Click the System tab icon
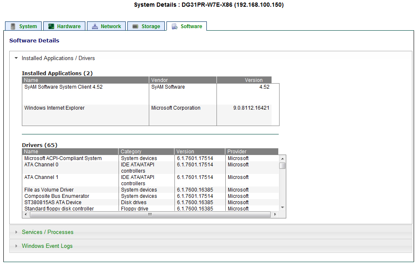 13,26
